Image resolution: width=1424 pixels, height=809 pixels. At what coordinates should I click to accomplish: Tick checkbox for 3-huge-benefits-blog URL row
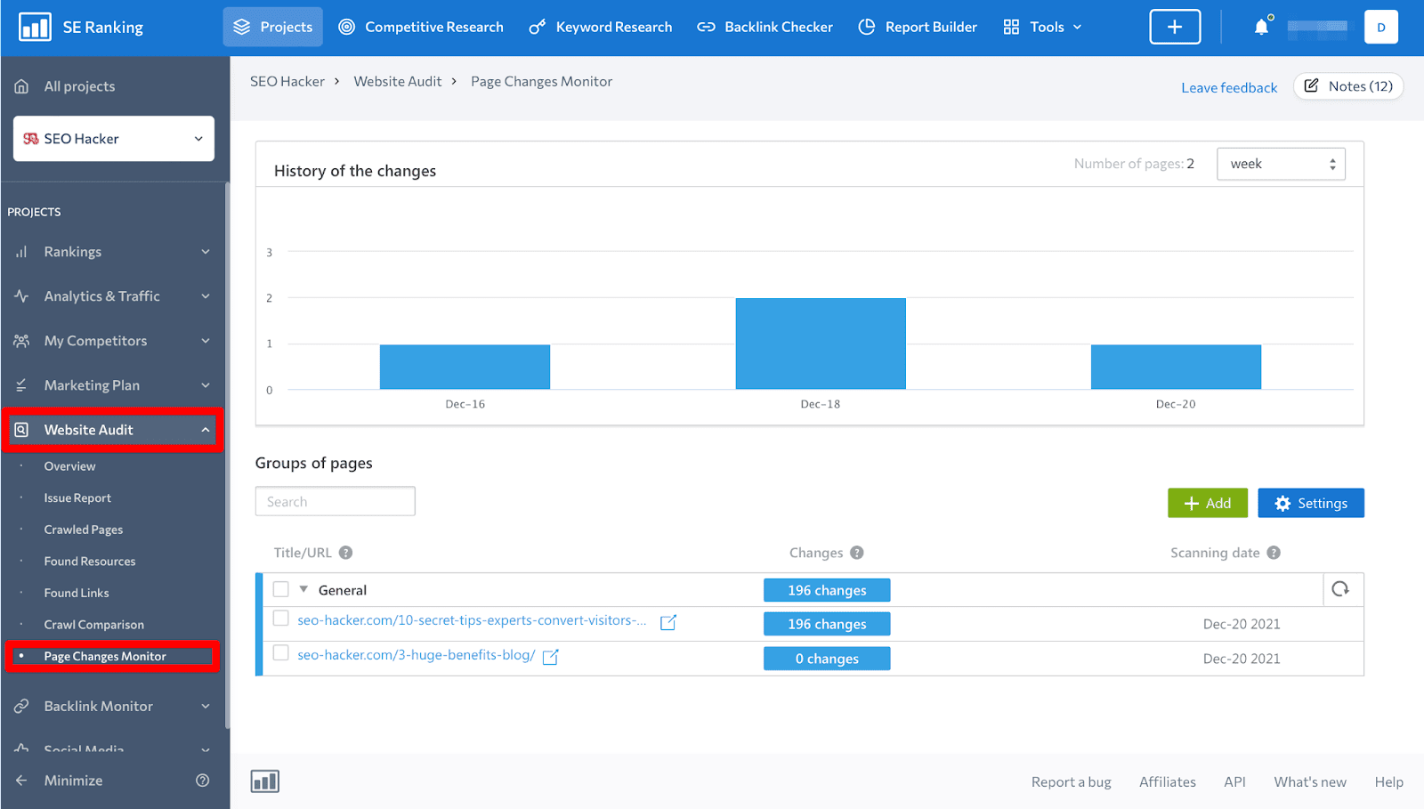[281, 653]
